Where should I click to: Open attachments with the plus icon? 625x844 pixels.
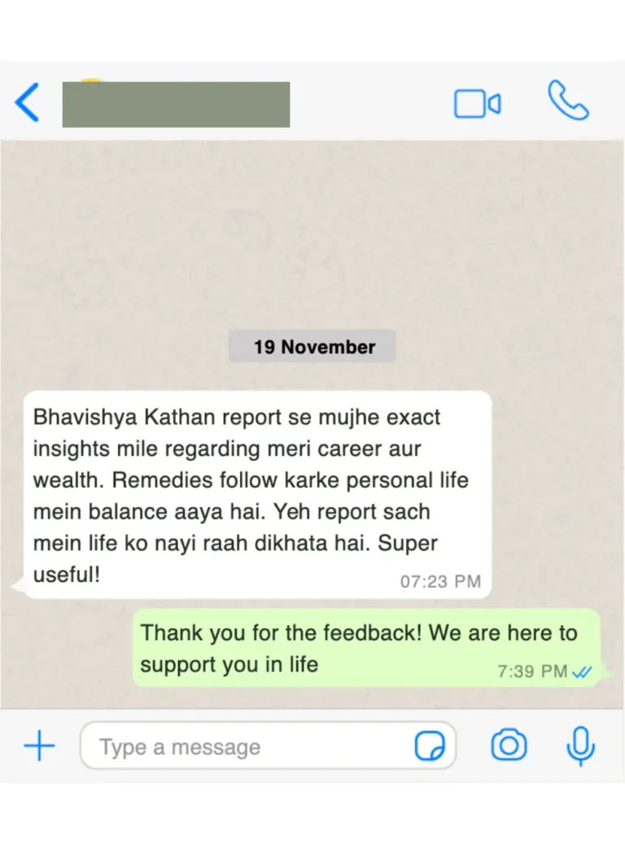tap(39, 746)
